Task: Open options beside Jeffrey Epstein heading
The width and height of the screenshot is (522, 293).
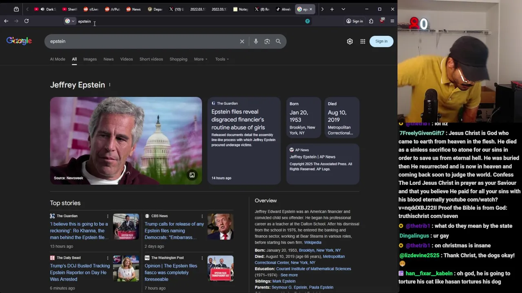Action: tap(110, 85)
